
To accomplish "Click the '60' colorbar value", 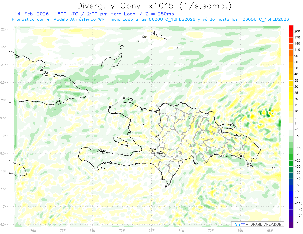I will (x=296, y=62).
